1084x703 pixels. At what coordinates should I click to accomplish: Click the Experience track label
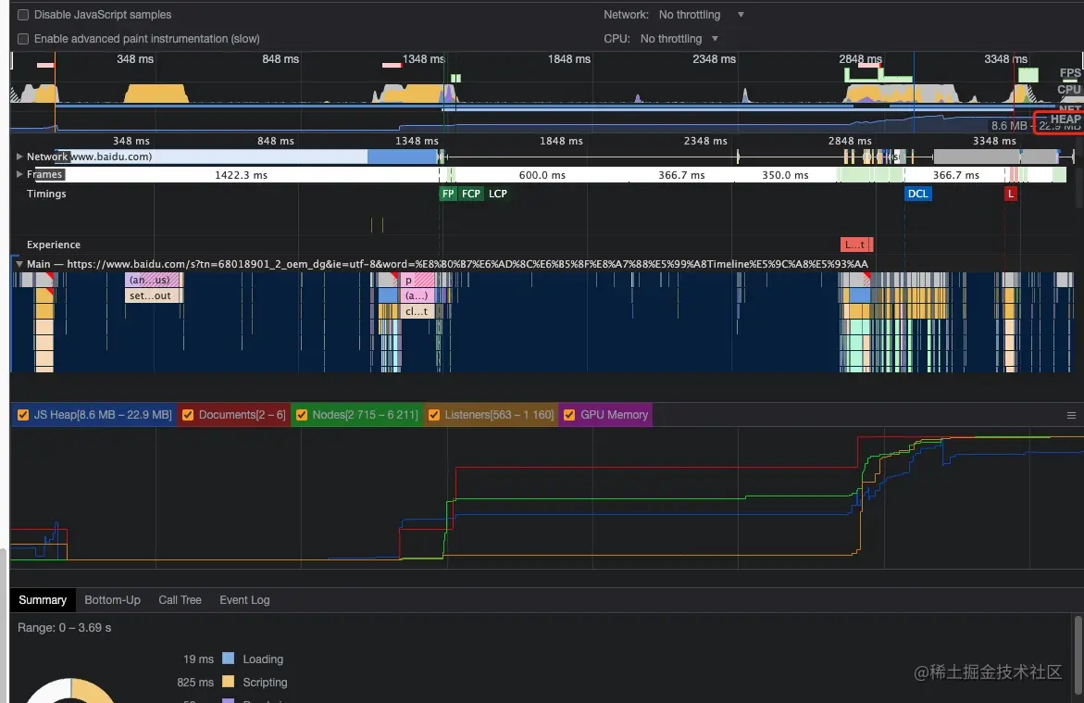54,245
